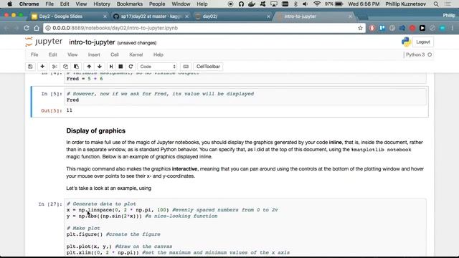459x258 pixels.
Task: Click the Trello extension icon
Action: (382, 28)
